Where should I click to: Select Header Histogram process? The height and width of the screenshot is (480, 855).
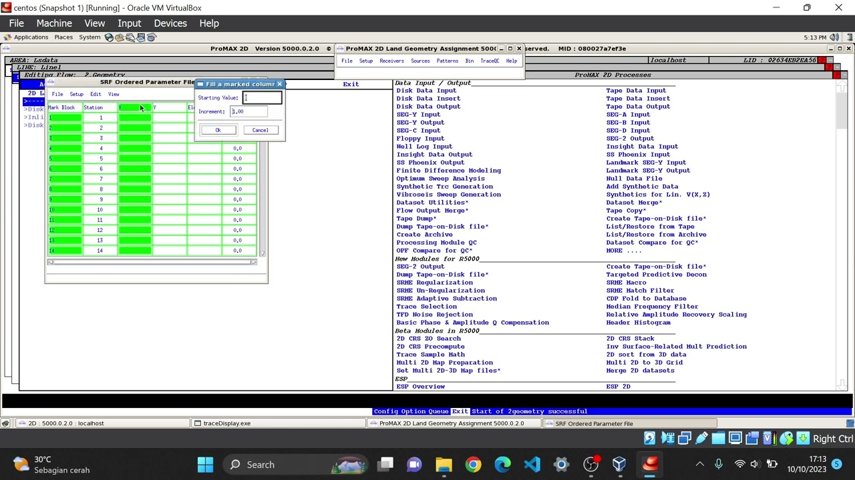pyautogui.click(x=638, y=323)
